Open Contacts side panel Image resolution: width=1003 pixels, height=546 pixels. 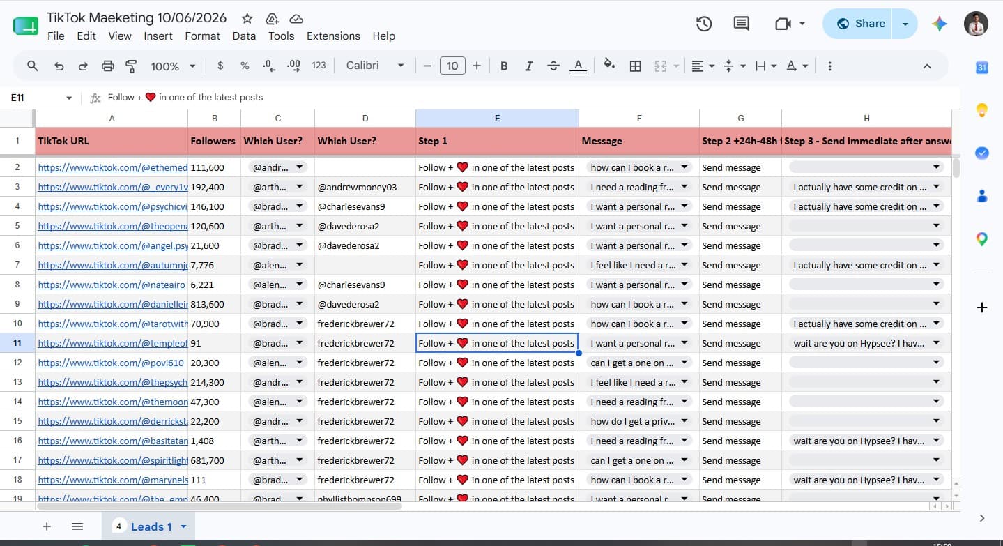[982, 196]
